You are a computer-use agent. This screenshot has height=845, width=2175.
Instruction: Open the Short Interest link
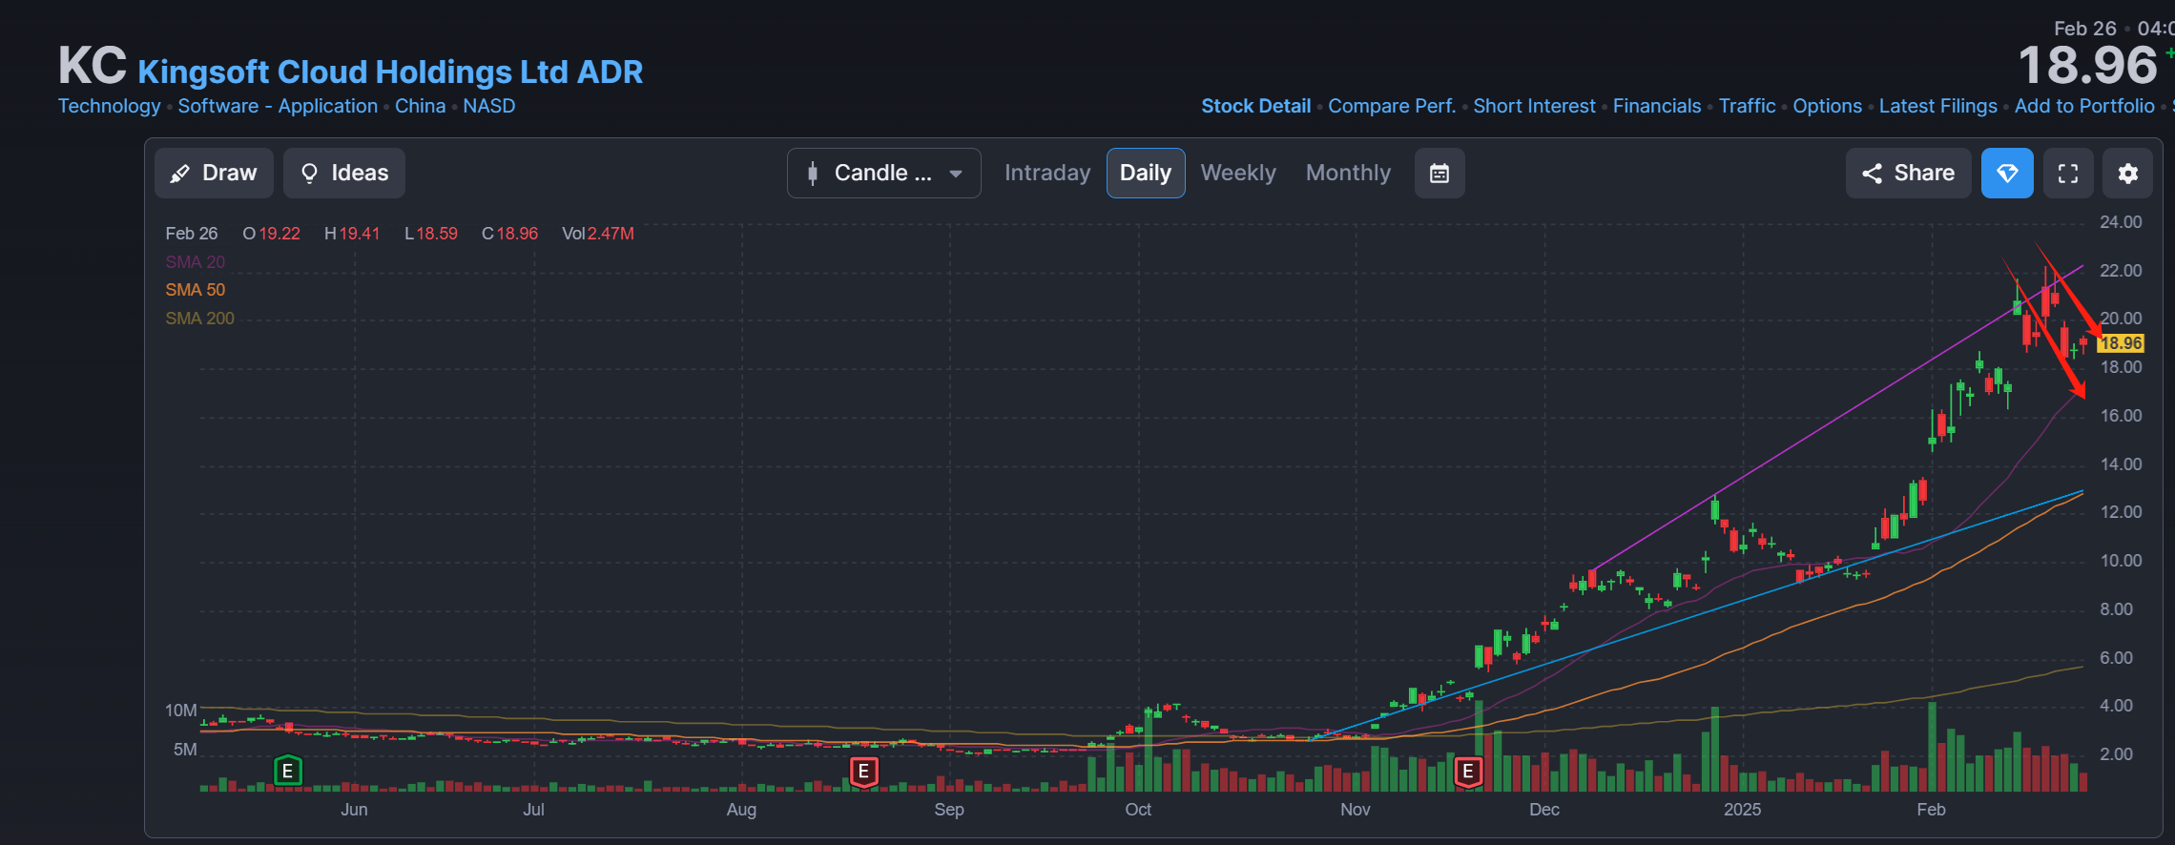pos(1534,106)
